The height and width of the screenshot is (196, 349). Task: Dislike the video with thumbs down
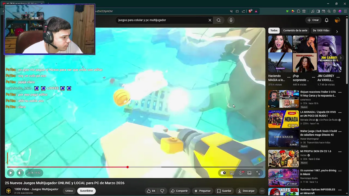[x=162, y=191]
